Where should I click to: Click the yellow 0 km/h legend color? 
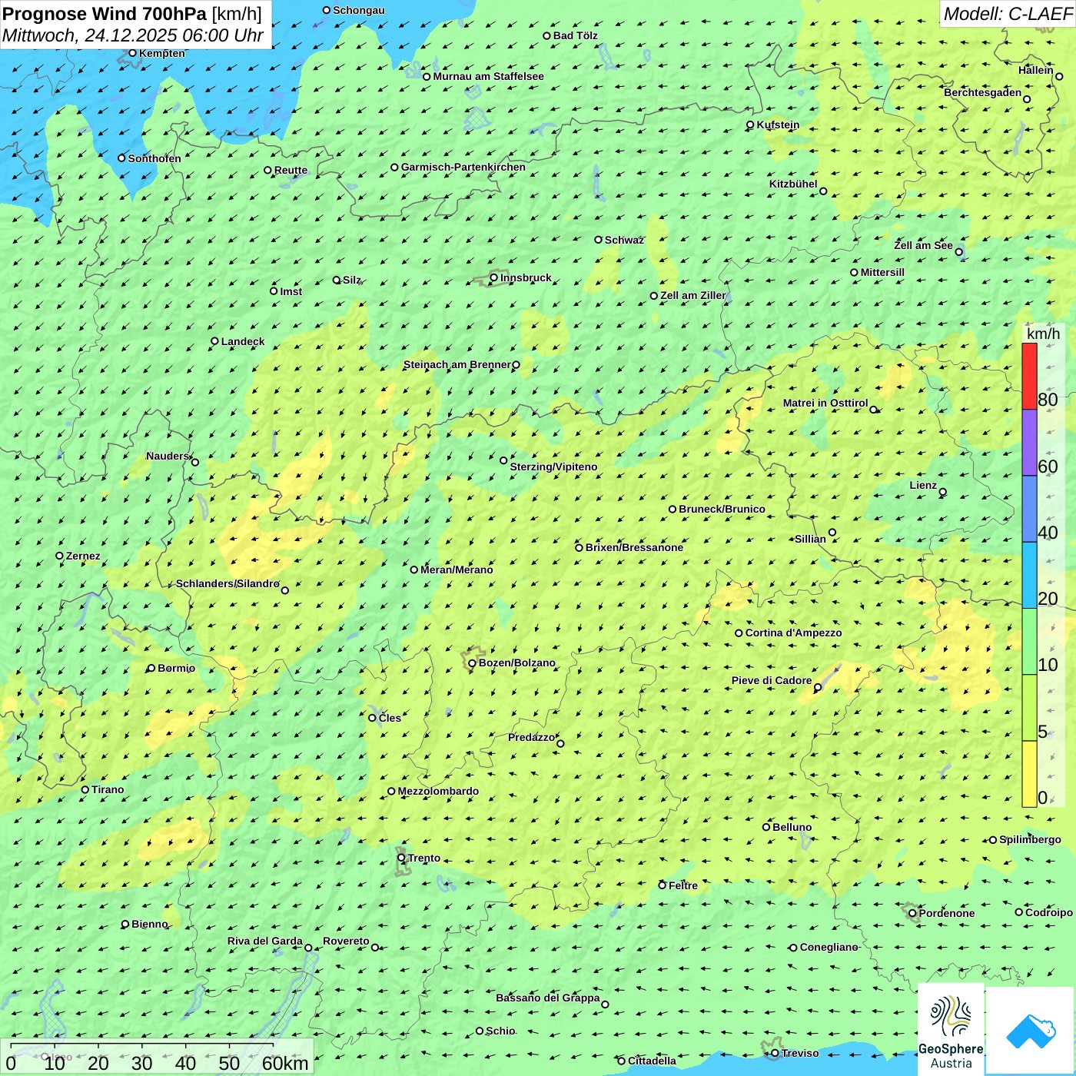pos(1029,774)
